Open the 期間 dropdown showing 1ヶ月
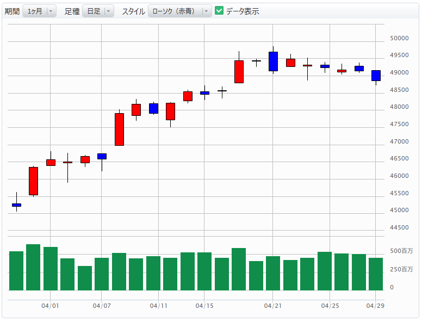This screenshot has width=422, height=322. tap(39, 11)
